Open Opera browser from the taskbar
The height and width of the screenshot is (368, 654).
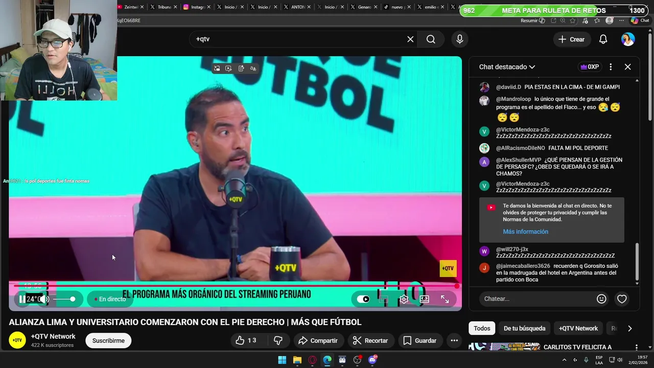tap(312, 360)
